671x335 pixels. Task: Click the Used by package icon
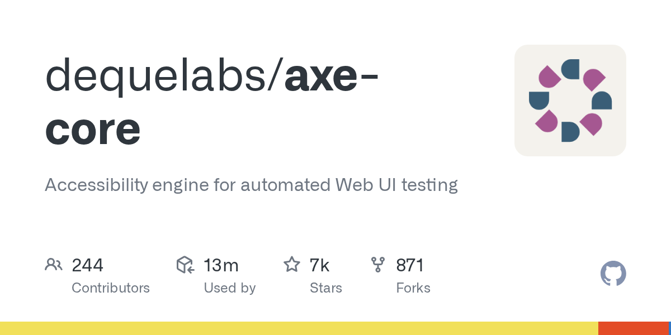tap(185, 265)
